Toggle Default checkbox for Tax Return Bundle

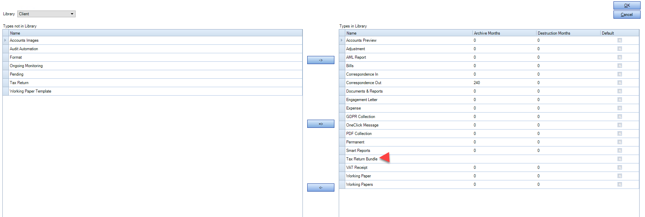click(x=620, y=159)
